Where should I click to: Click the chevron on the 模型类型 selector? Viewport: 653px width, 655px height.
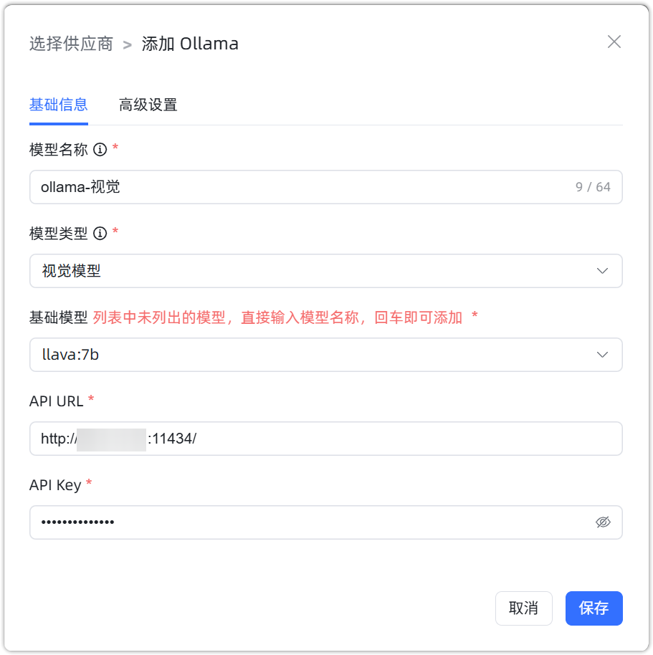(x=602, y=271)
